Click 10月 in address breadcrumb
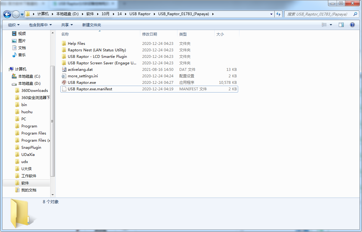362x232 pixels. tap(106, 14)
